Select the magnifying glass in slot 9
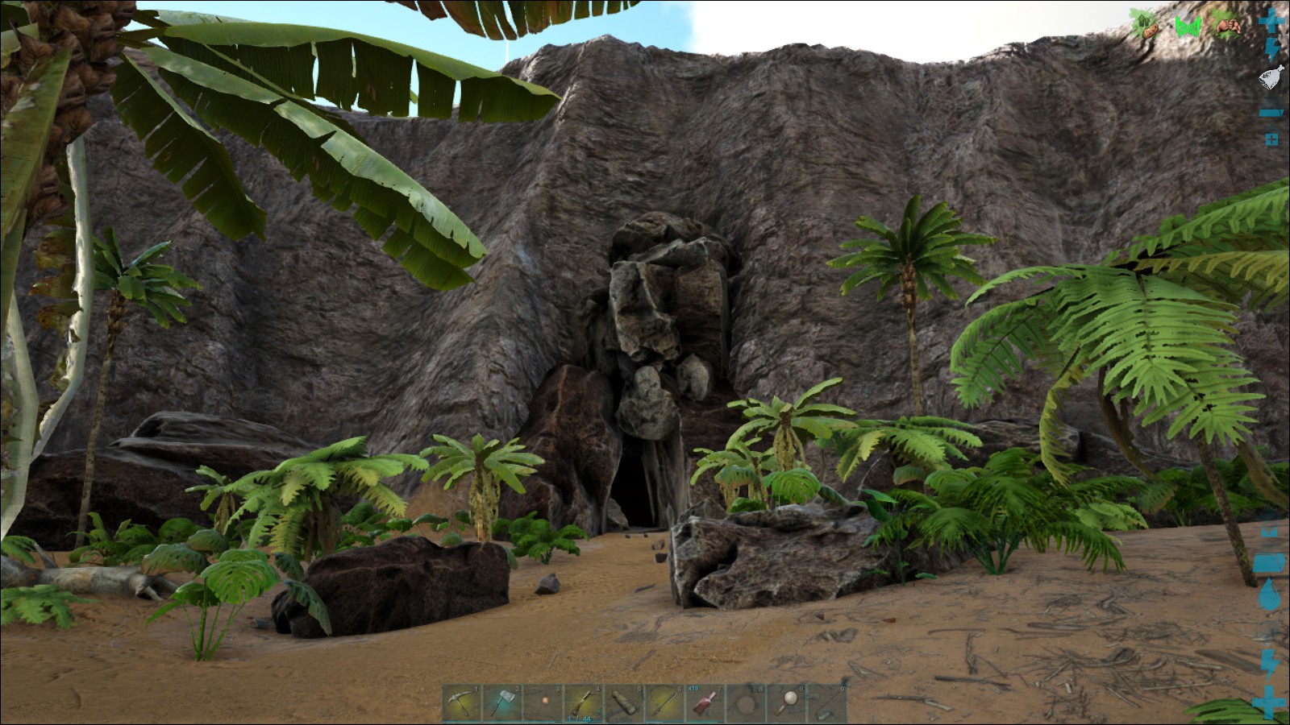This screenshot has width=1290, height=725. click(786, 703)
